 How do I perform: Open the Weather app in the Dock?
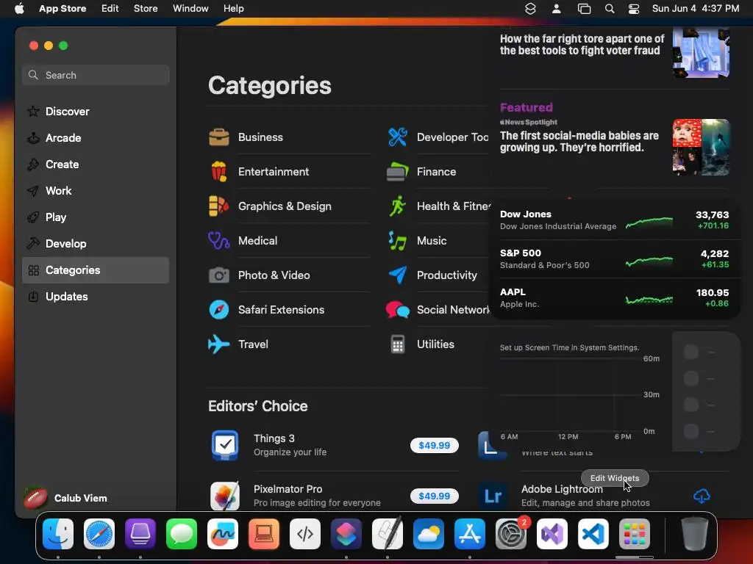coord(429,534)
